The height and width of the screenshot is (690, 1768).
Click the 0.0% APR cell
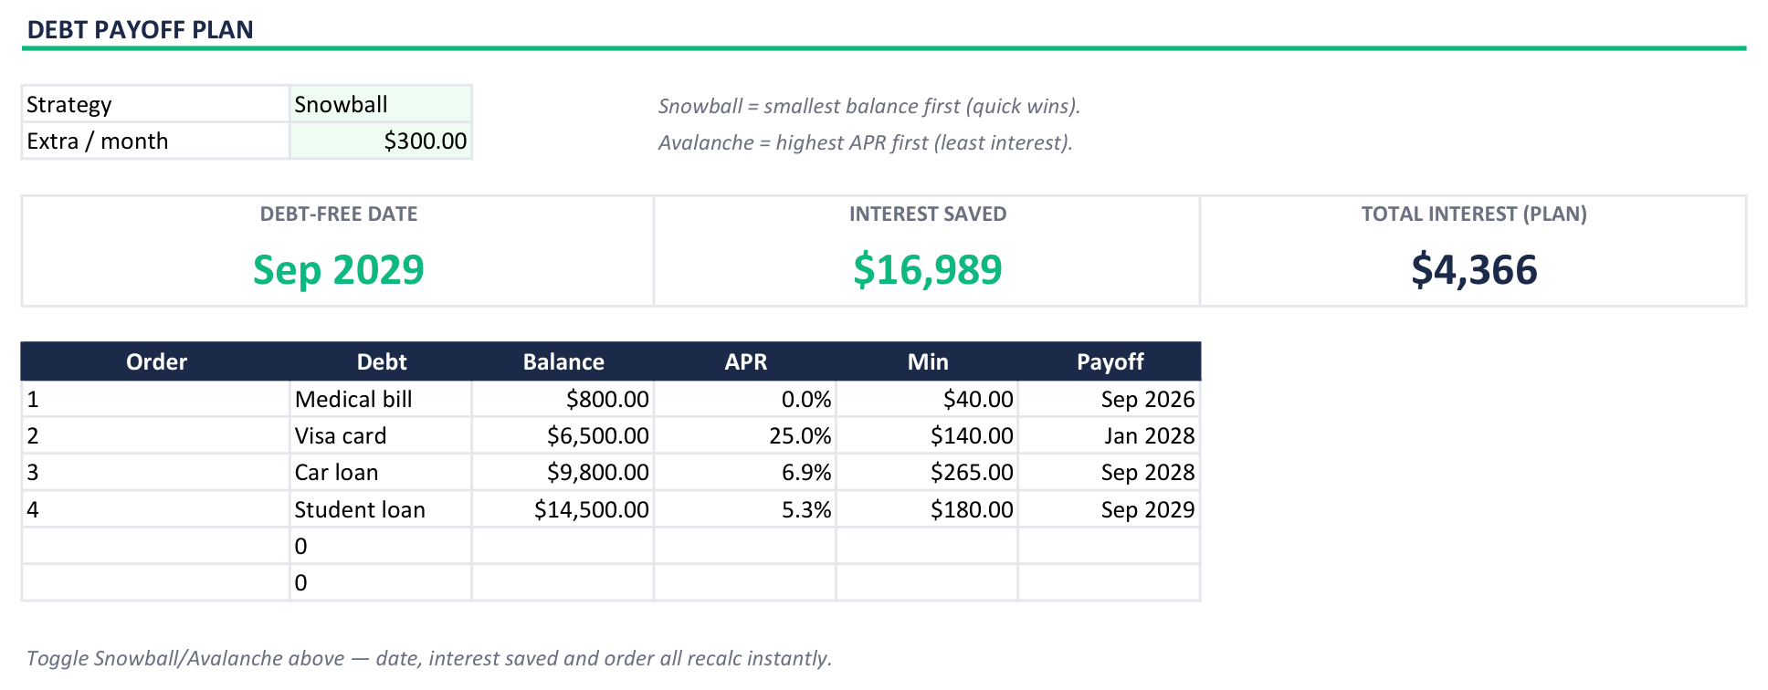[x=745, y=399]
